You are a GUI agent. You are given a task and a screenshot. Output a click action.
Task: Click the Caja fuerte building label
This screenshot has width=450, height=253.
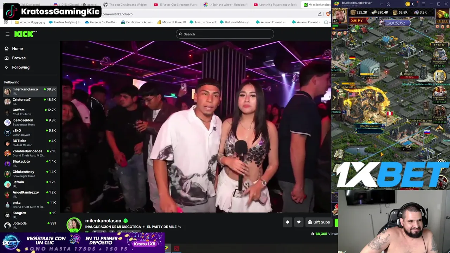372,77
